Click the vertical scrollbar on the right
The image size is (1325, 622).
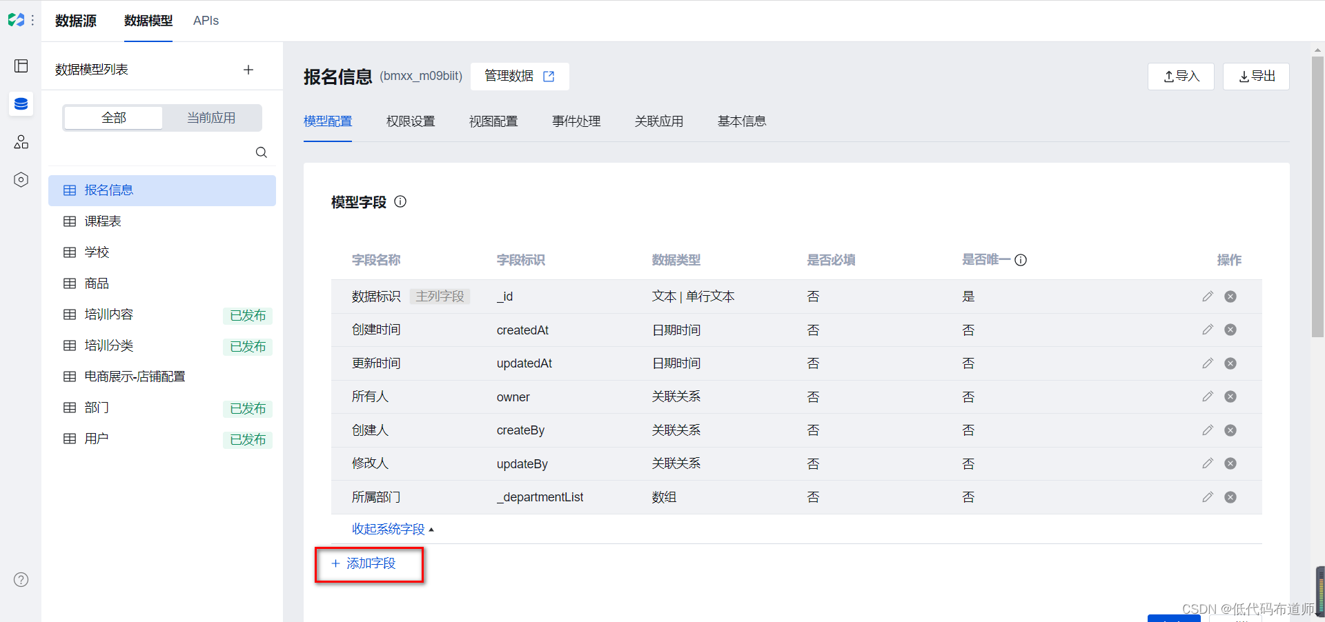[1317, 197]
